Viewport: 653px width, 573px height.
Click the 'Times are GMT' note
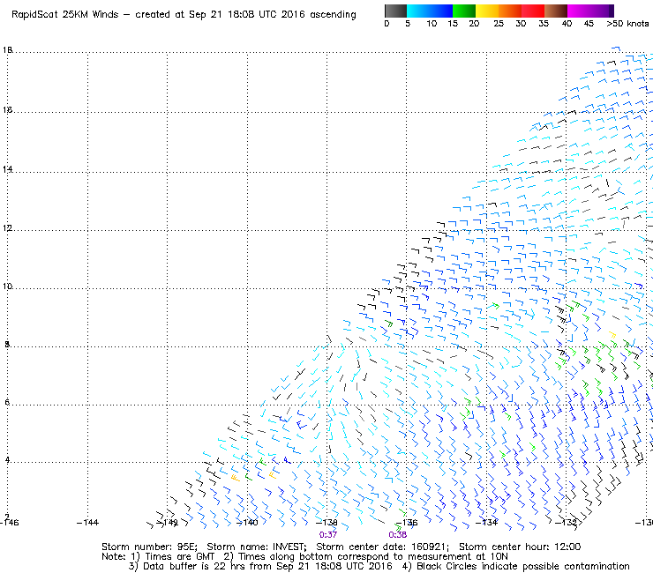tap(179, 557)
